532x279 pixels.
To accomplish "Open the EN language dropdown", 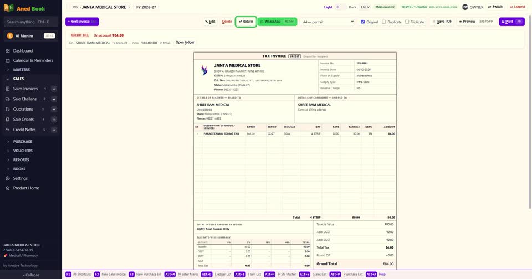I will tap(365, 7).
